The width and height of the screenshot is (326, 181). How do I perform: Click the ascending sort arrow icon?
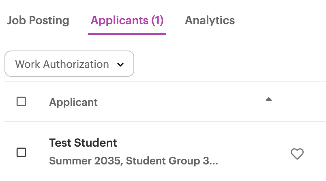(268, 99)
